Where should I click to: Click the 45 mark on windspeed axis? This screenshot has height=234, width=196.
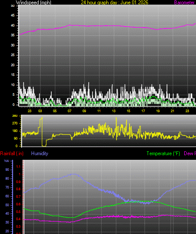tap(13, 15)
